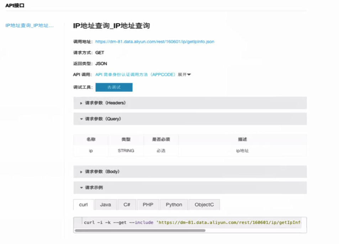Image resolution: width=339 pixels, height=244 pixels.
Task: Return to the curl example tab
Action: (83, 205)
